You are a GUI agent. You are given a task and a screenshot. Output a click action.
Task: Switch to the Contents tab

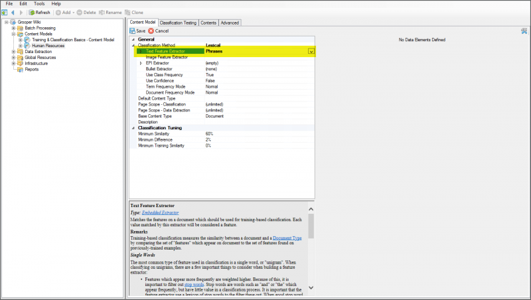pyautogui.click(x=208, y=23)
